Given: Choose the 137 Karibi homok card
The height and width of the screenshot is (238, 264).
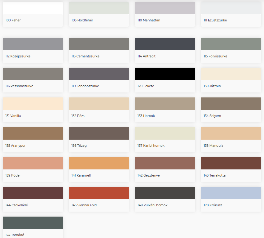Looking at the screenshot, I should [165, 140].
